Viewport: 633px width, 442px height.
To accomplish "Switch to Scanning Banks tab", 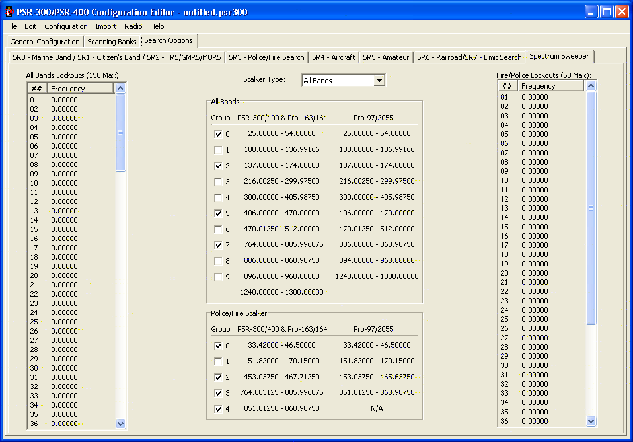I will (x=112, y=42).
